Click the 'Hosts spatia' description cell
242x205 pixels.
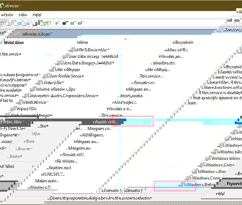pyautogui.click(x=131, y=95)
